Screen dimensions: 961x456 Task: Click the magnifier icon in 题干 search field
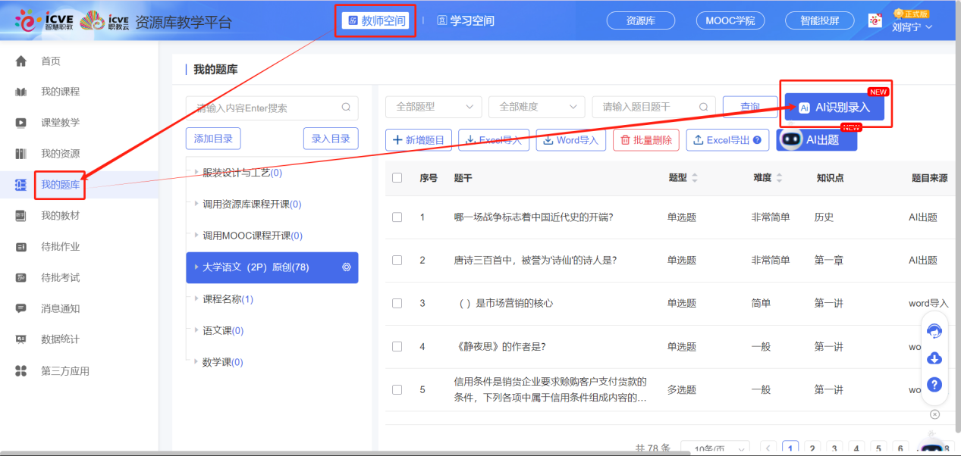(x=704, y=107)
